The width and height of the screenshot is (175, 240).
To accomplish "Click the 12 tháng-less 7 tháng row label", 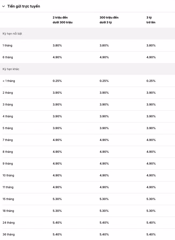I will [x=8, y=140].
